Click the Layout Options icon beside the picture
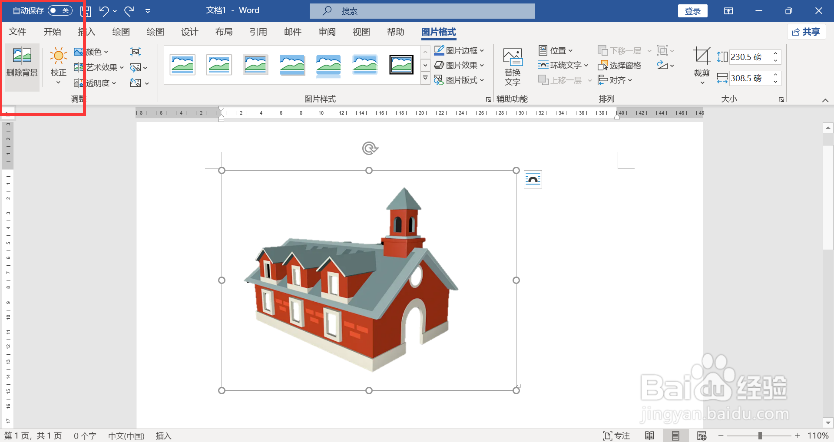Screen dimensions: 834x442 point(533,179)
